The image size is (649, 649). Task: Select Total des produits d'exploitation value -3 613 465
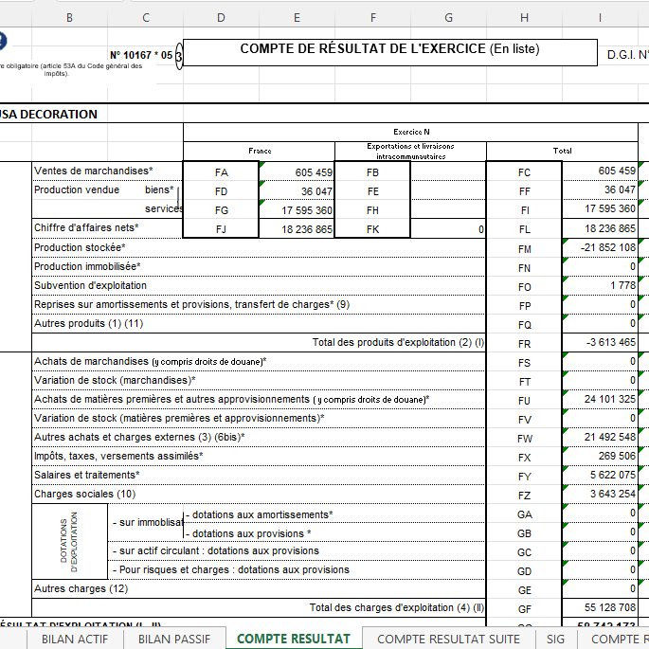coord(600,343)
